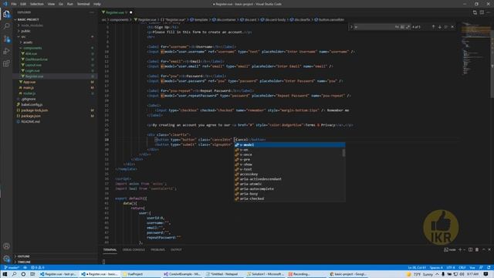Switch to the Problems panel tab
Screen dimensions: 494x278
click(x=157, y=249)
